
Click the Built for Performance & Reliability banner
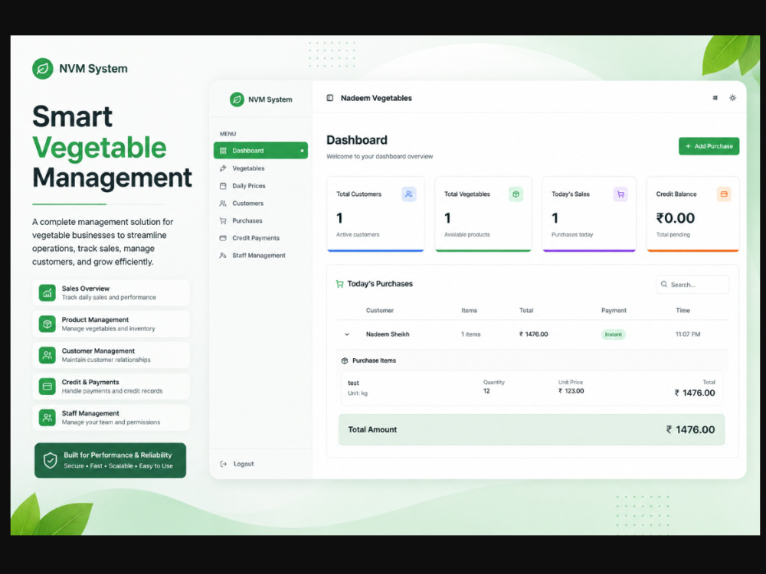pyautogui.click(x=110, y=460)
